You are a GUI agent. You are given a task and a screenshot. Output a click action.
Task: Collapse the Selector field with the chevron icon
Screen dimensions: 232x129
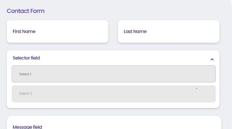pos(212,59)
